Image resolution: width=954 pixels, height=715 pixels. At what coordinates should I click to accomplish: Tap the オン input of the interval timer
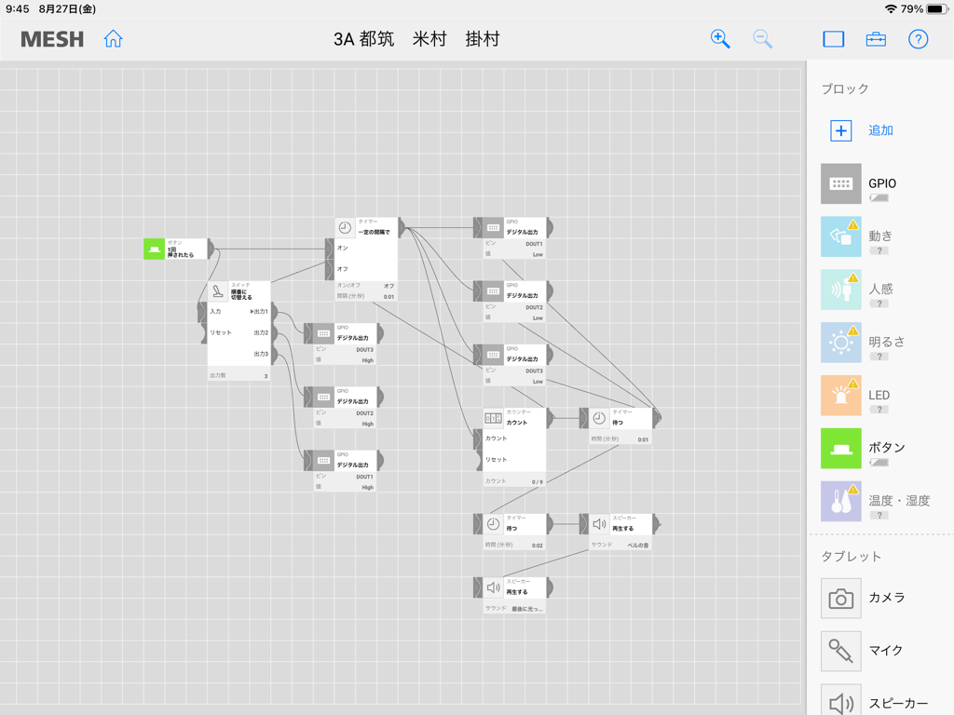pyautogui.click(x=331, y=248)
